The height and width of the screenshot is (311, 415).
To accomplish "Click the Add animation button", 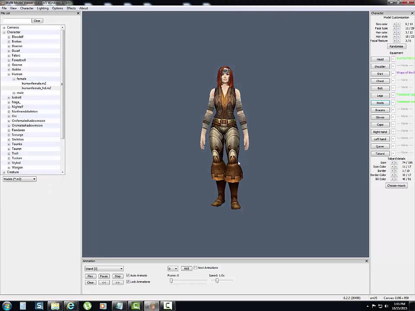I will [x=186, y=268].
